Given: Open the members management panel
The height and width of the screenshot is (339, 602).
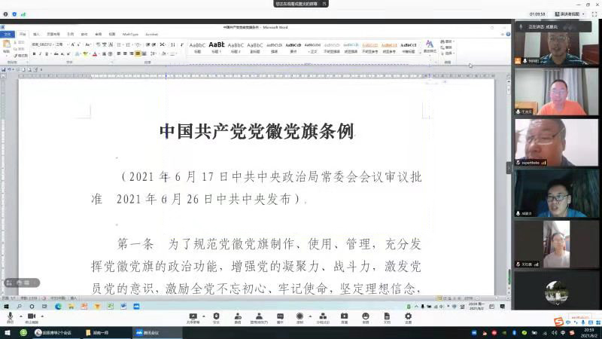Looking at the screenshot, I should [x=259, y=316].
